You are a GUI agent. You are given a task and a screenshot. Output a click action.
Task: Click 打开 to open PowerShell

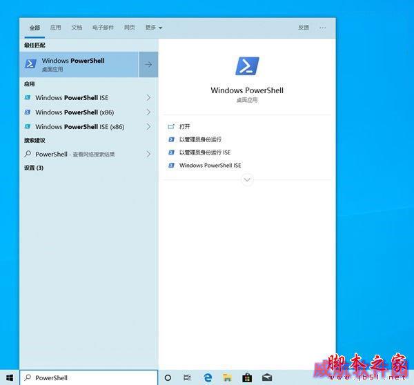click(x=184, y=126)
